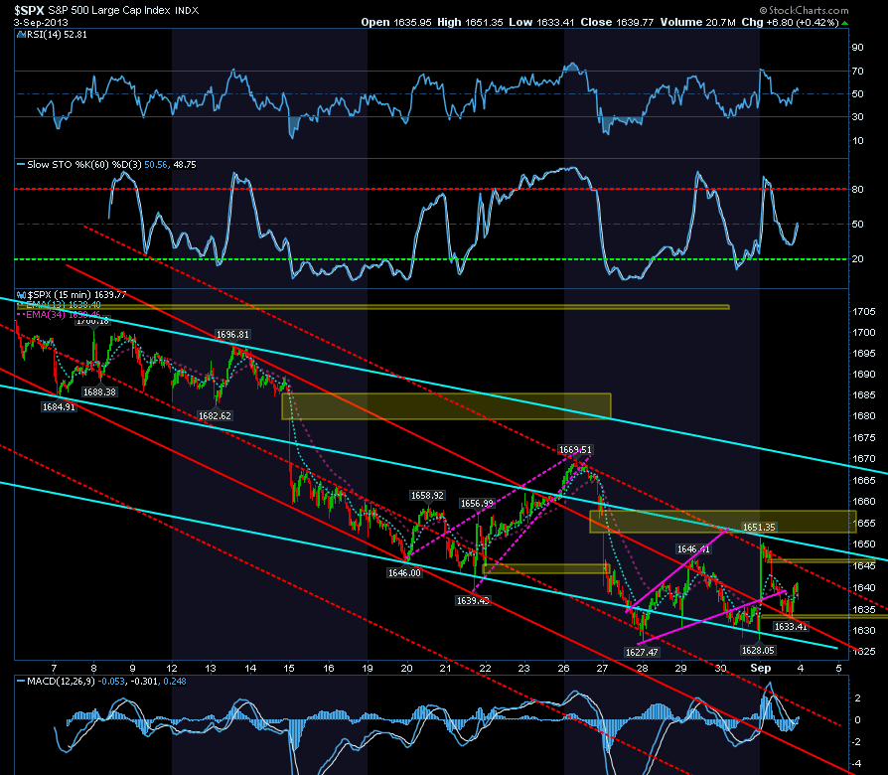Screen dimensions: 888x775
Task: Select the 1627.47 low price label
Action: coord(642,652)
